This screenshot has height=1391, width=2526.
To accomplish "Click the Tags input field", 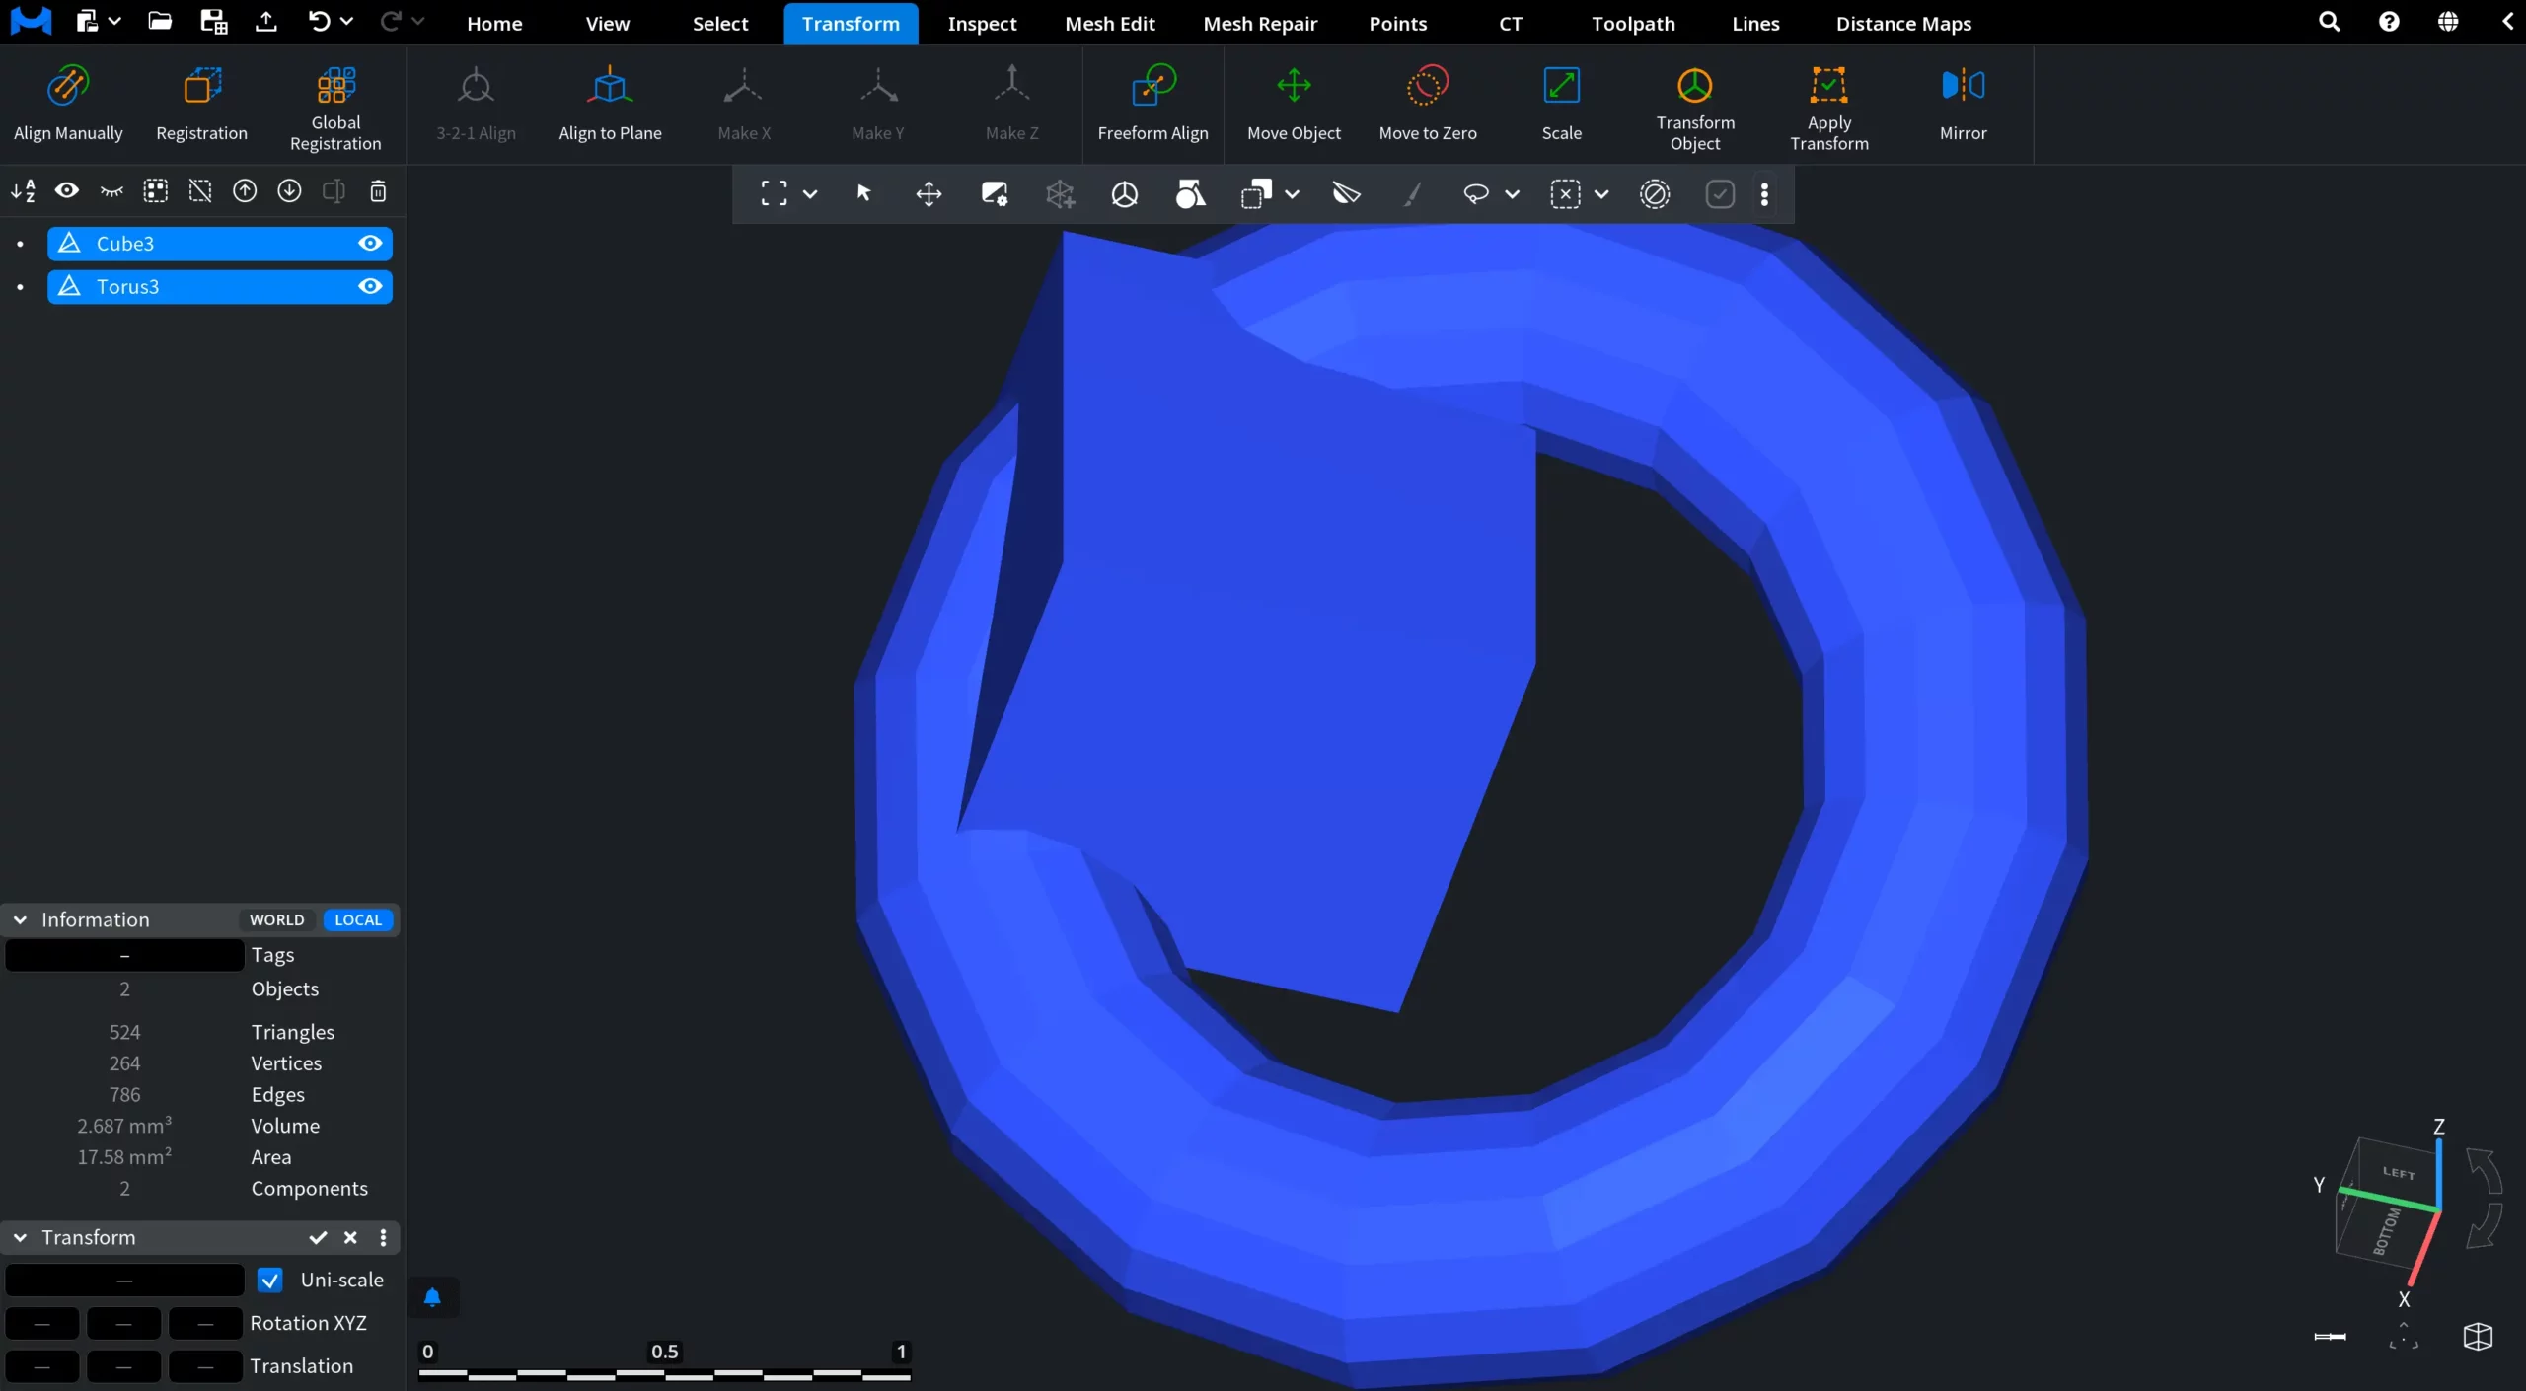I will coord(124,955).
